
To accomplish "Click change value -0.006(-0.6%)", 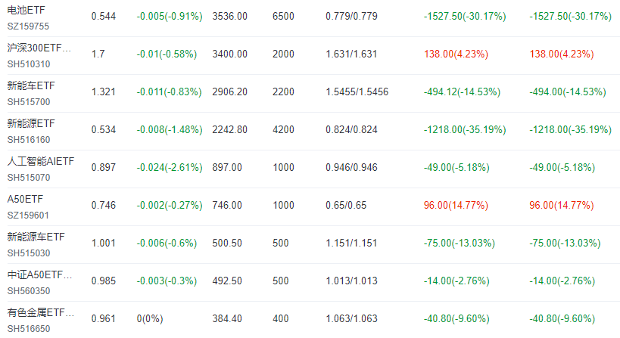I will point(167,243).
